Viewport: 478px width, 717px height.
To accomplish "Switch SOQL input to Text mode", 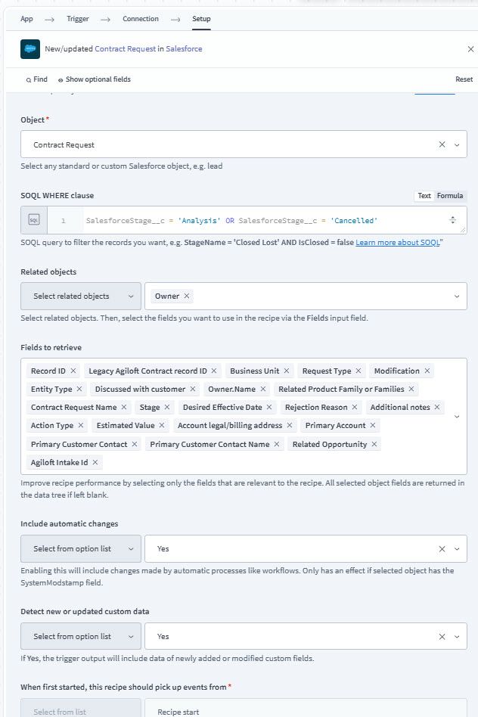I will 424,196.
